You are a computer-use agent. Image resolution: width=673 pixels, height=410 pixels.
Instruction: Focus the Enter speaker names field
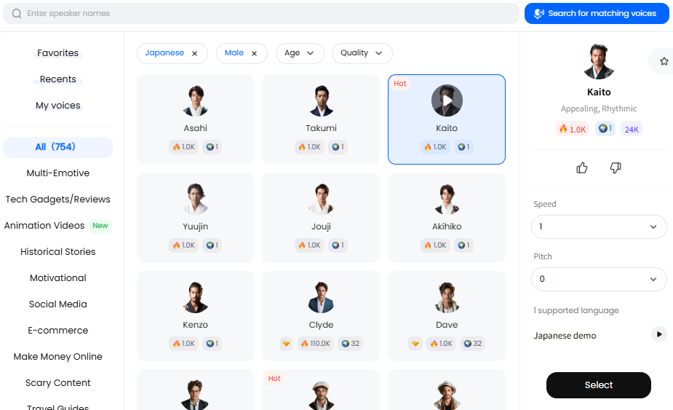coord(261,13)
